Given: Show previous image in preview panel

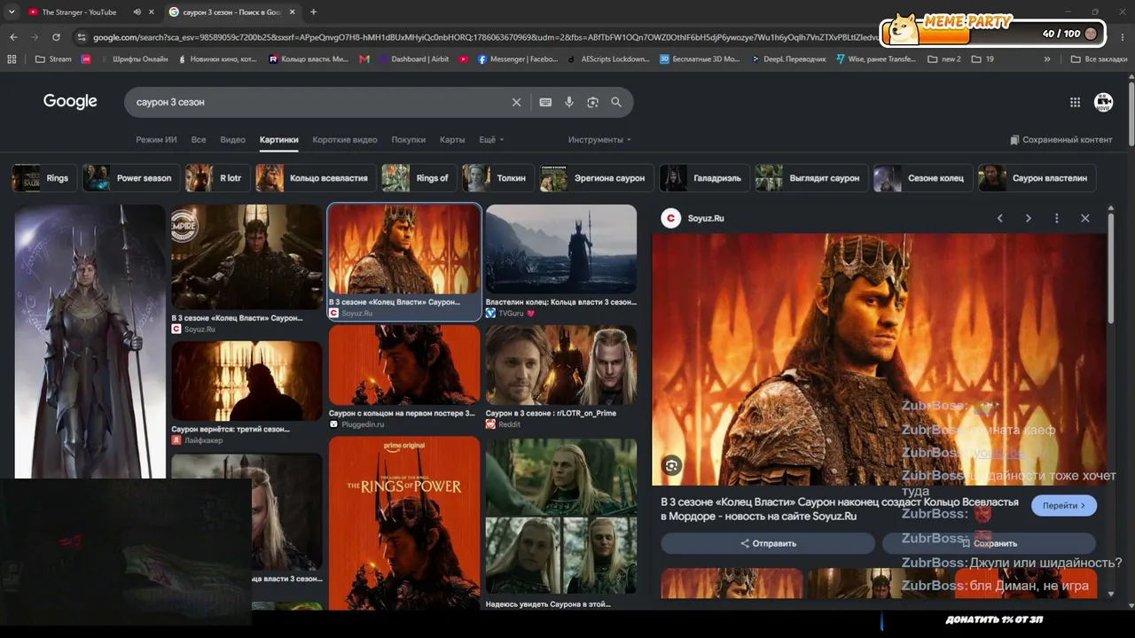Looking at the screenshot, I should pos(999,218).
